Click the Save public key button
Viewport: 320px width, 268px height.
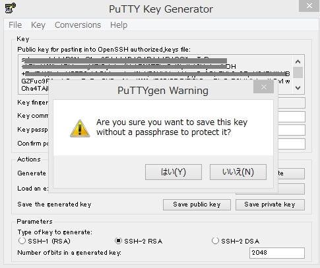click(197, 204)
